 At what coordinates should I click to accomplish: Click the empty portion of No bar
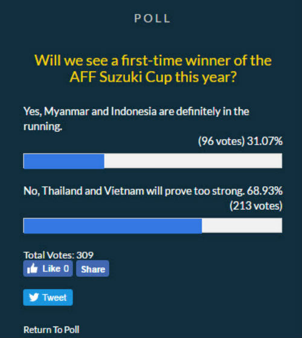pyautogui.click(x=242, y=226)
